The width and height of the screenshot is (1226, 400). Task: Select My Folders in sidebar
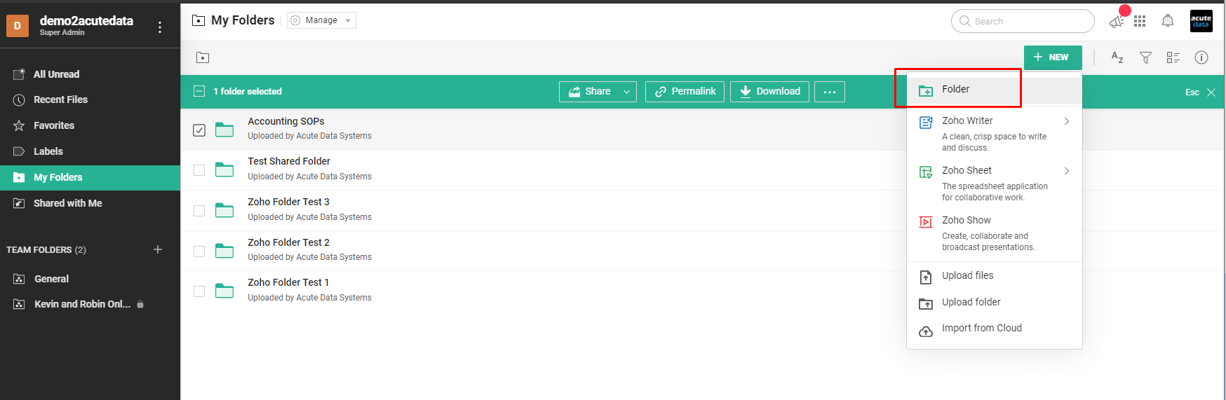click(90, 177)
